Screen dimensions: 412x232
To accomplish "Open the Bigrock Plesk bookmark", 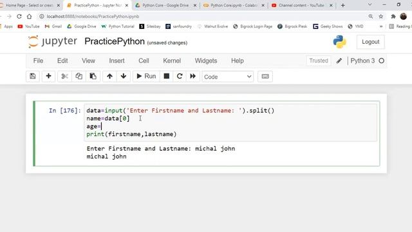I will (292, 26).
